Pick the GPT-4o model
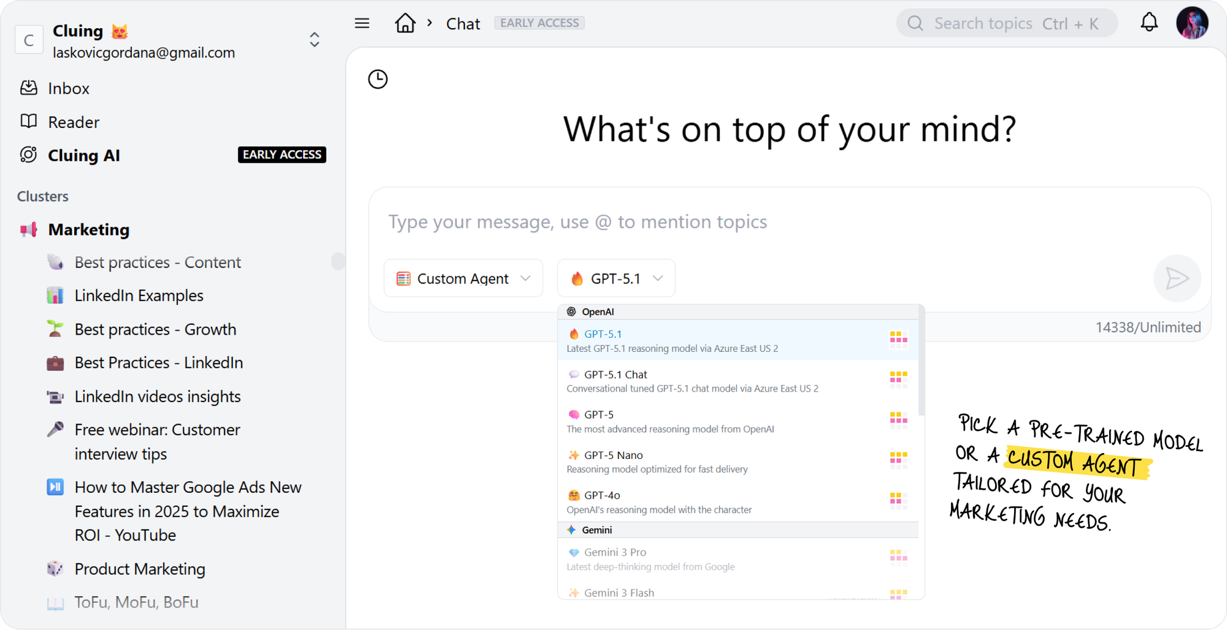 [738, 502]
